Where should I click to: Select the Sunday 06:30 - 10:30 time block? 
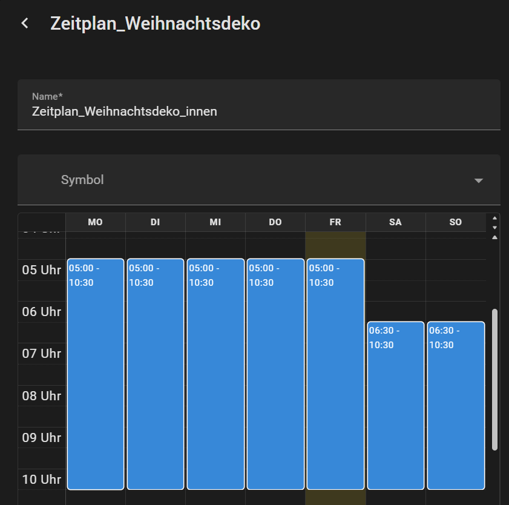(x=456, y=405)
